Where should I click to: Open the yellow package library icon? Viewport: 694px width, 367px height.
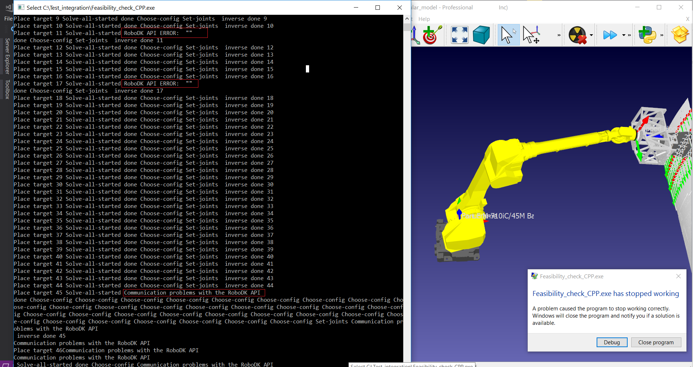[680, 35]
